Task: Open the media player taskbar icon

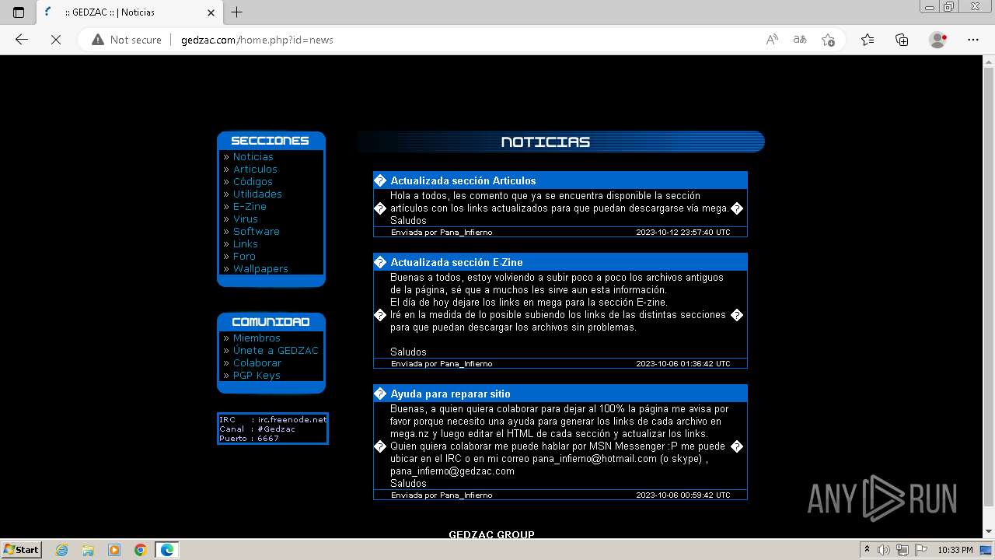Action: 114,550
